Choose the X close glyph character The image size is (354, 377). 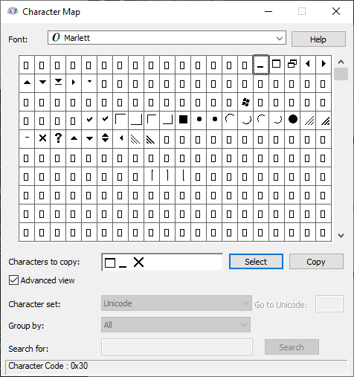click(x=42, y=139)
